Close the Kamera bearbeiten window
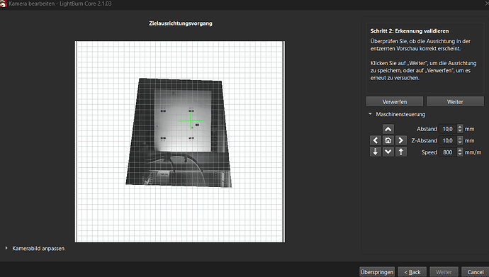Image resolution: width=489 pixels, height=277 pixels. point(487,3)
